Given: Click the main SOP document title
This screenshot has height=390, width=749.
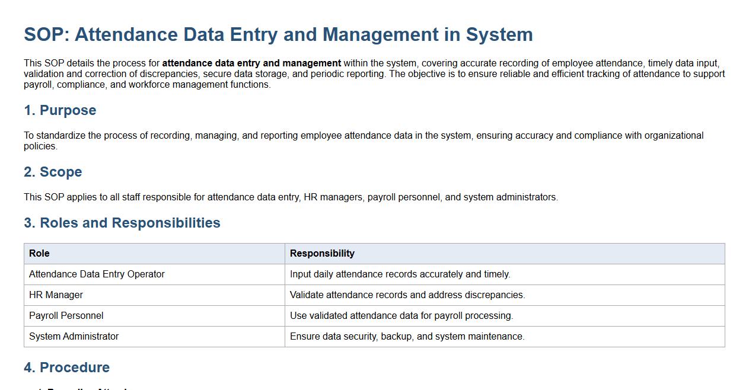Looking at the screenshot, I should coord(278,34).
